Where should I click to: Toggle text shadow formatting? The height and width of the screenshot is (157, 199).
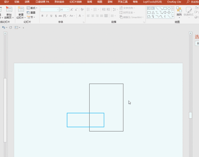click(x=55, y=16)
